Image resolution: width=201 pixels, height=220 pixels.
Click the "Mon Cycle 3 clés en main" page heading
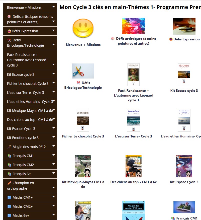(130, 7)
